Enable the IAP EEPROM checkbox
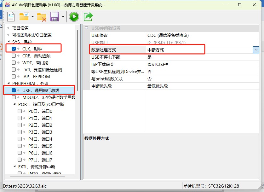Image resolution: width=264 pixels, height=192 pixels. 14,77
